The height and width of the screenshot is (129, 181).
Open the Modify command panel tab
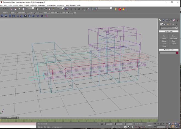(x=163, y=20)
